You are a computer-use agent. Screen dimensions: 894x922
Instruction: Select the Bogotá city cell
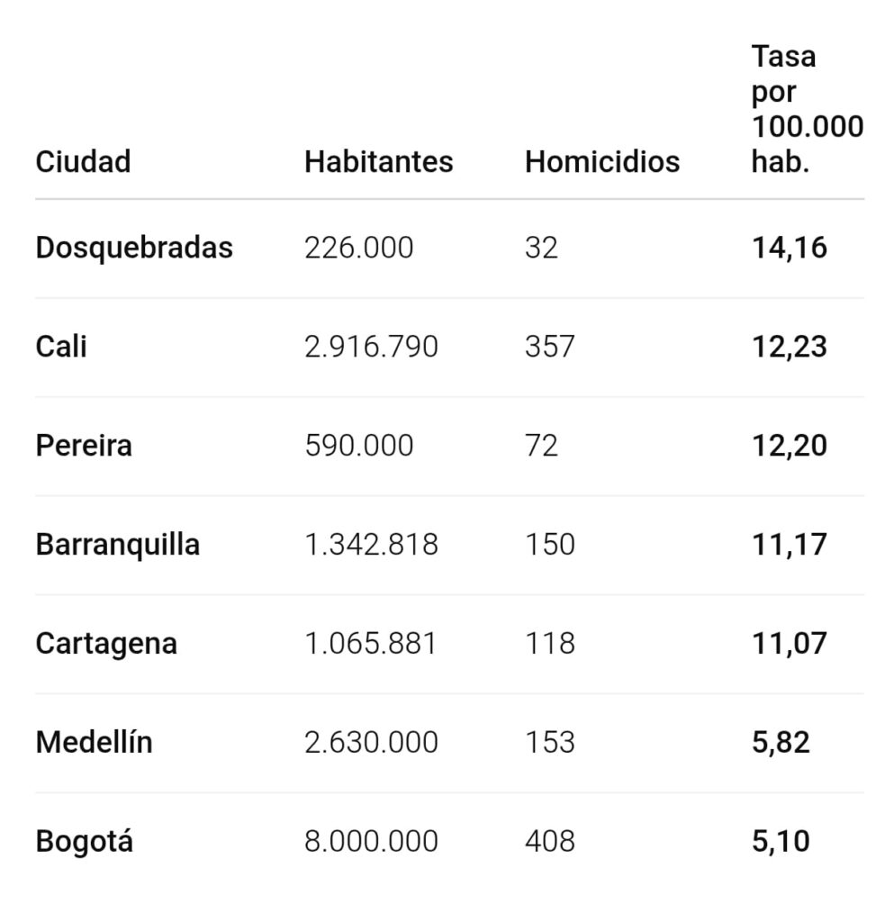point(85,842)
